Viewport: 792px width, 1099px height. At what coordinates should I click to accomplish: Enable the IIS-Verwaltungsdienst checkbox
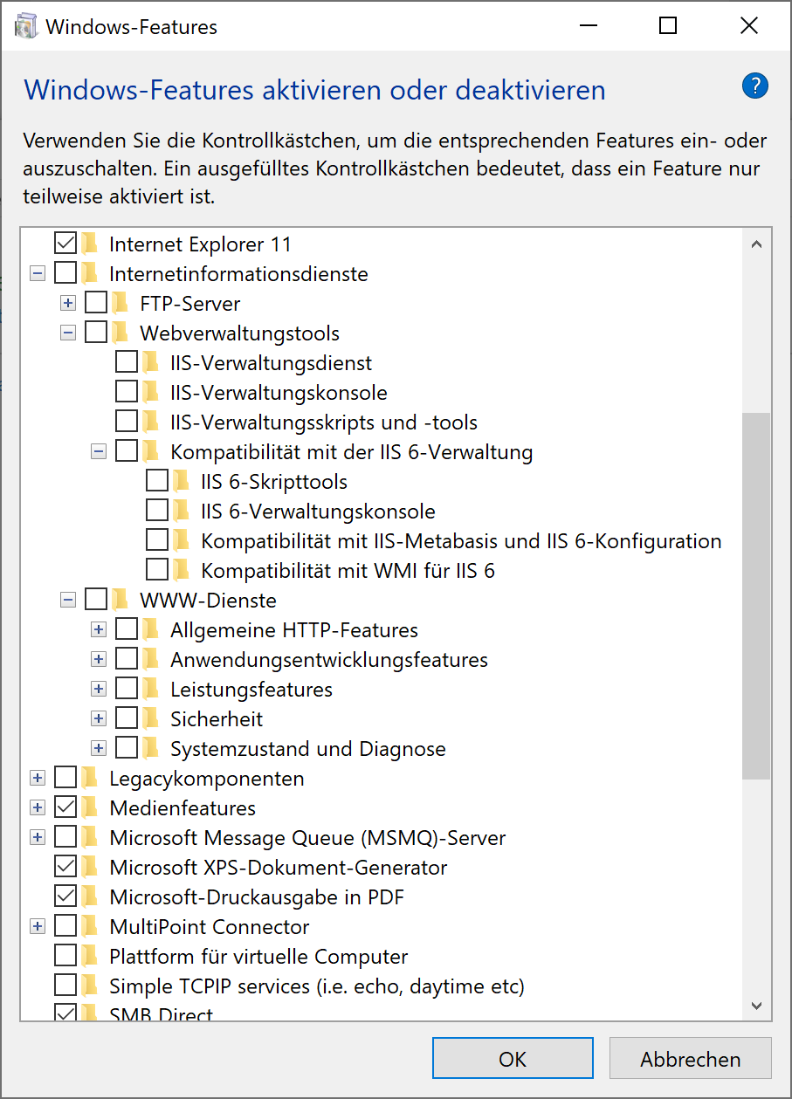(127, 363)
